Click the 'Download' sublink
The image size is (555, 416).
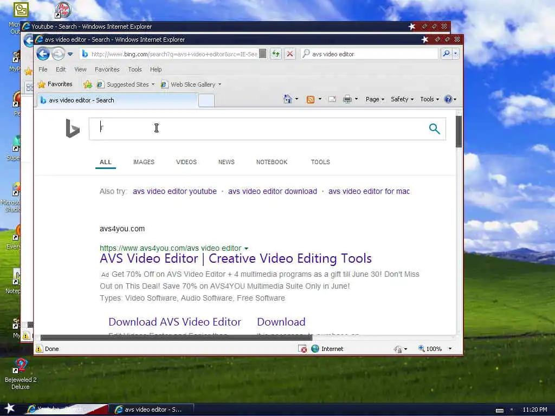tap(281, 322)
